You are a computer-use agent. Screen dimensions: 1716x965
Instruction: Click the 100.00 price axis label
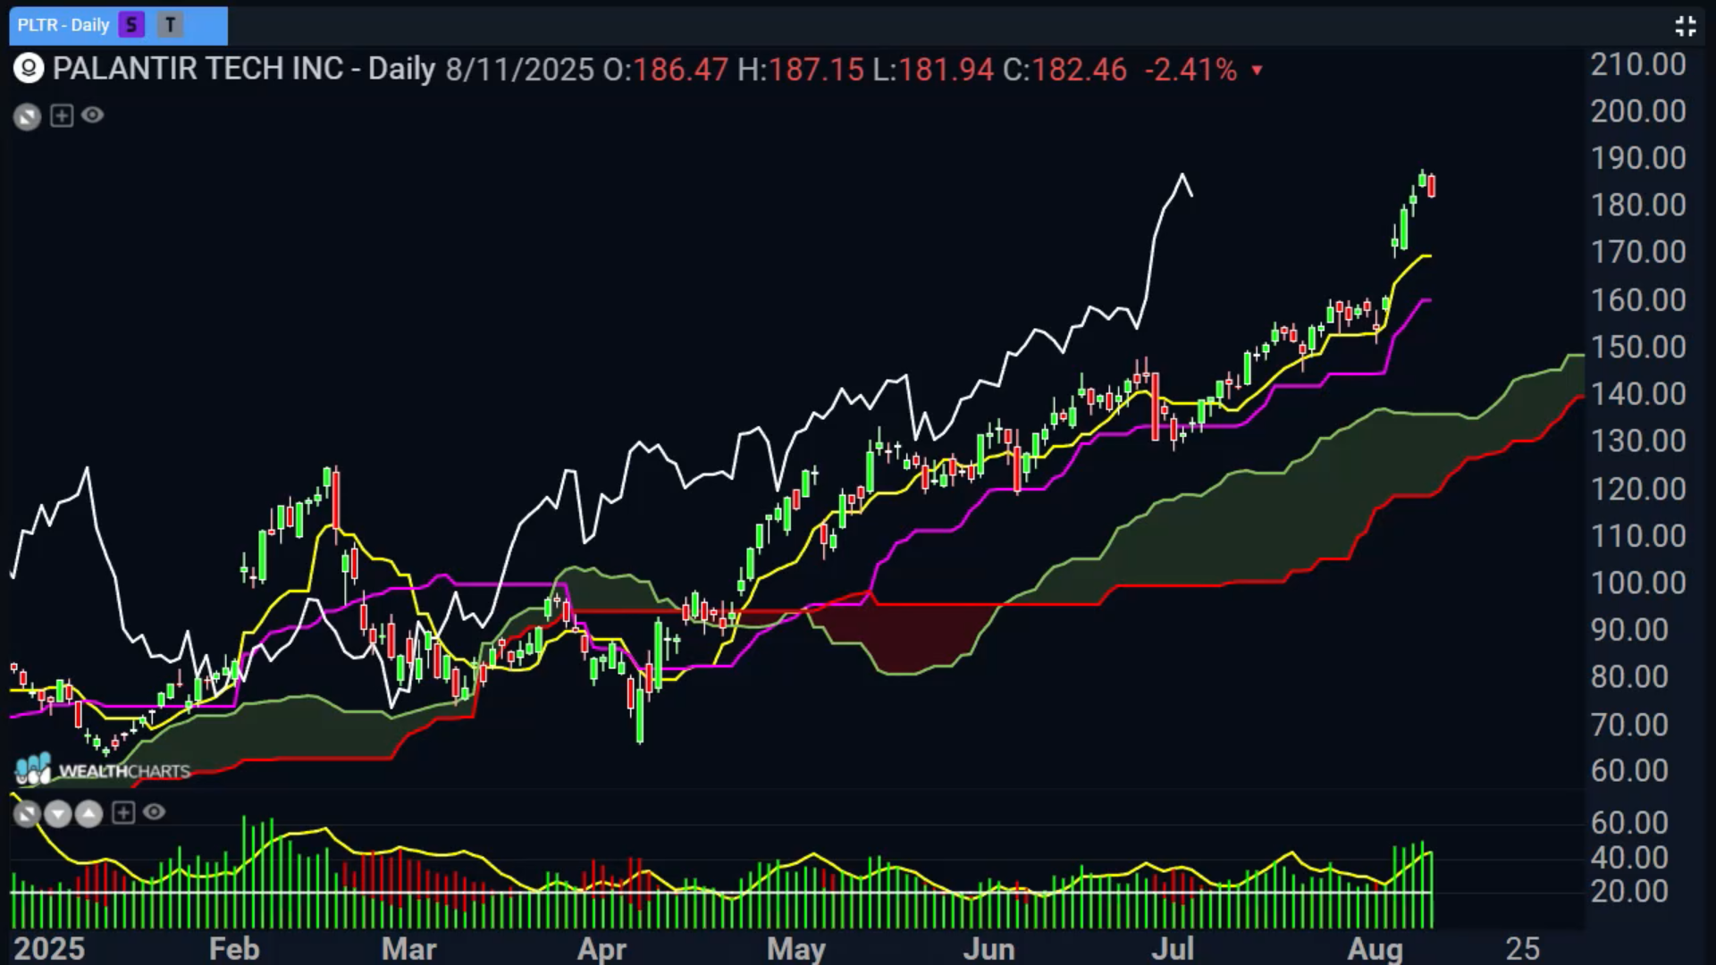tap(1638, 583)
